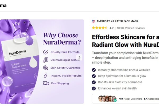
Task: Click the star rating icons
Action: click(x=100, y=28)
